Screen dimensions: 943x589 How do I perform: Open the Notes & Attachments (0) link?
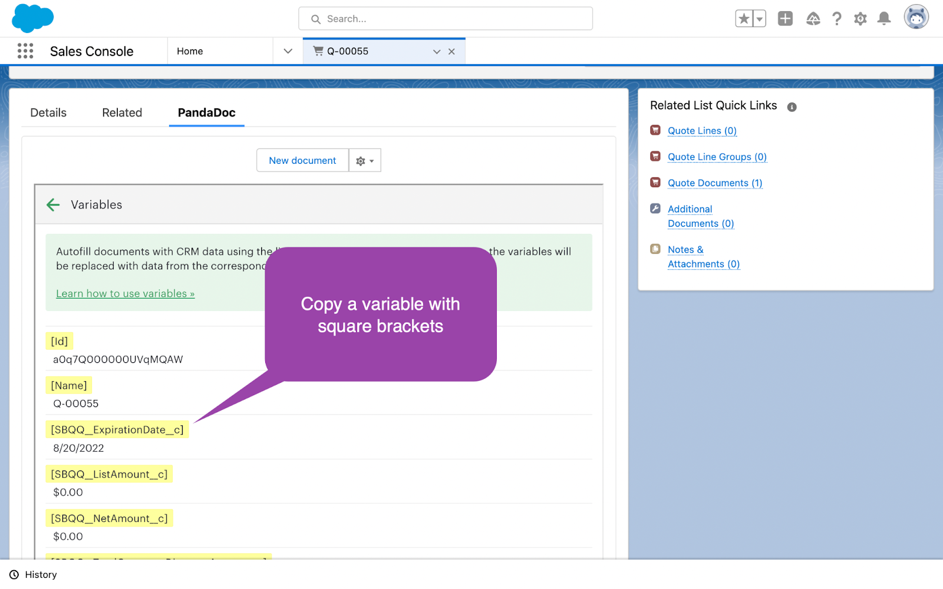coord(704,257)
